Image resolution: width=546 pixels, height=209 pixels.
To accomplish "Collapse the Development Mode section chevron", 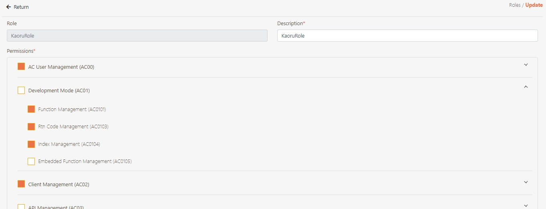I will click(526, 87).
